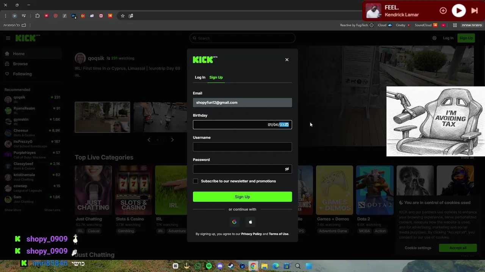Click the FEEL. album art thumbnail
This screenshot has height=272, width=485.
[x=374, y=11]
